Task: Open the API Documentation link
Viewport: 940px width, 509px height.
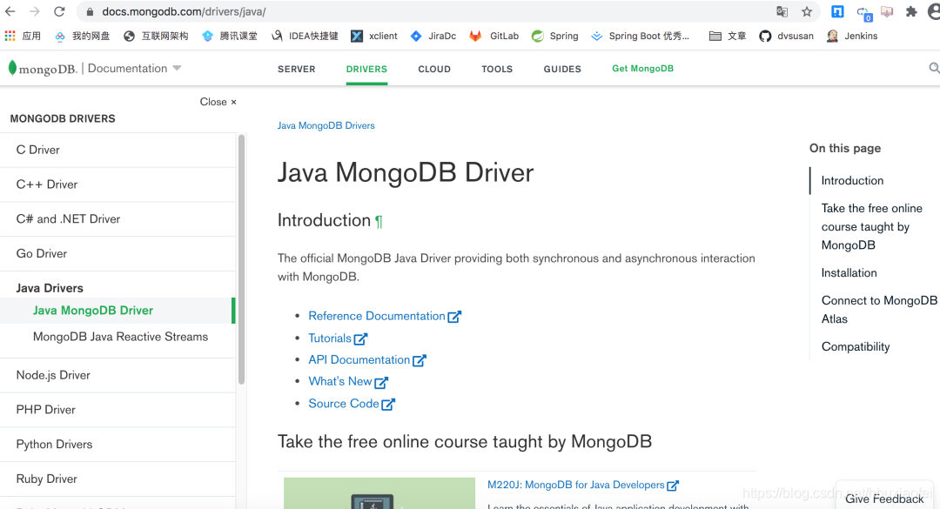Action: click(359, 359)
